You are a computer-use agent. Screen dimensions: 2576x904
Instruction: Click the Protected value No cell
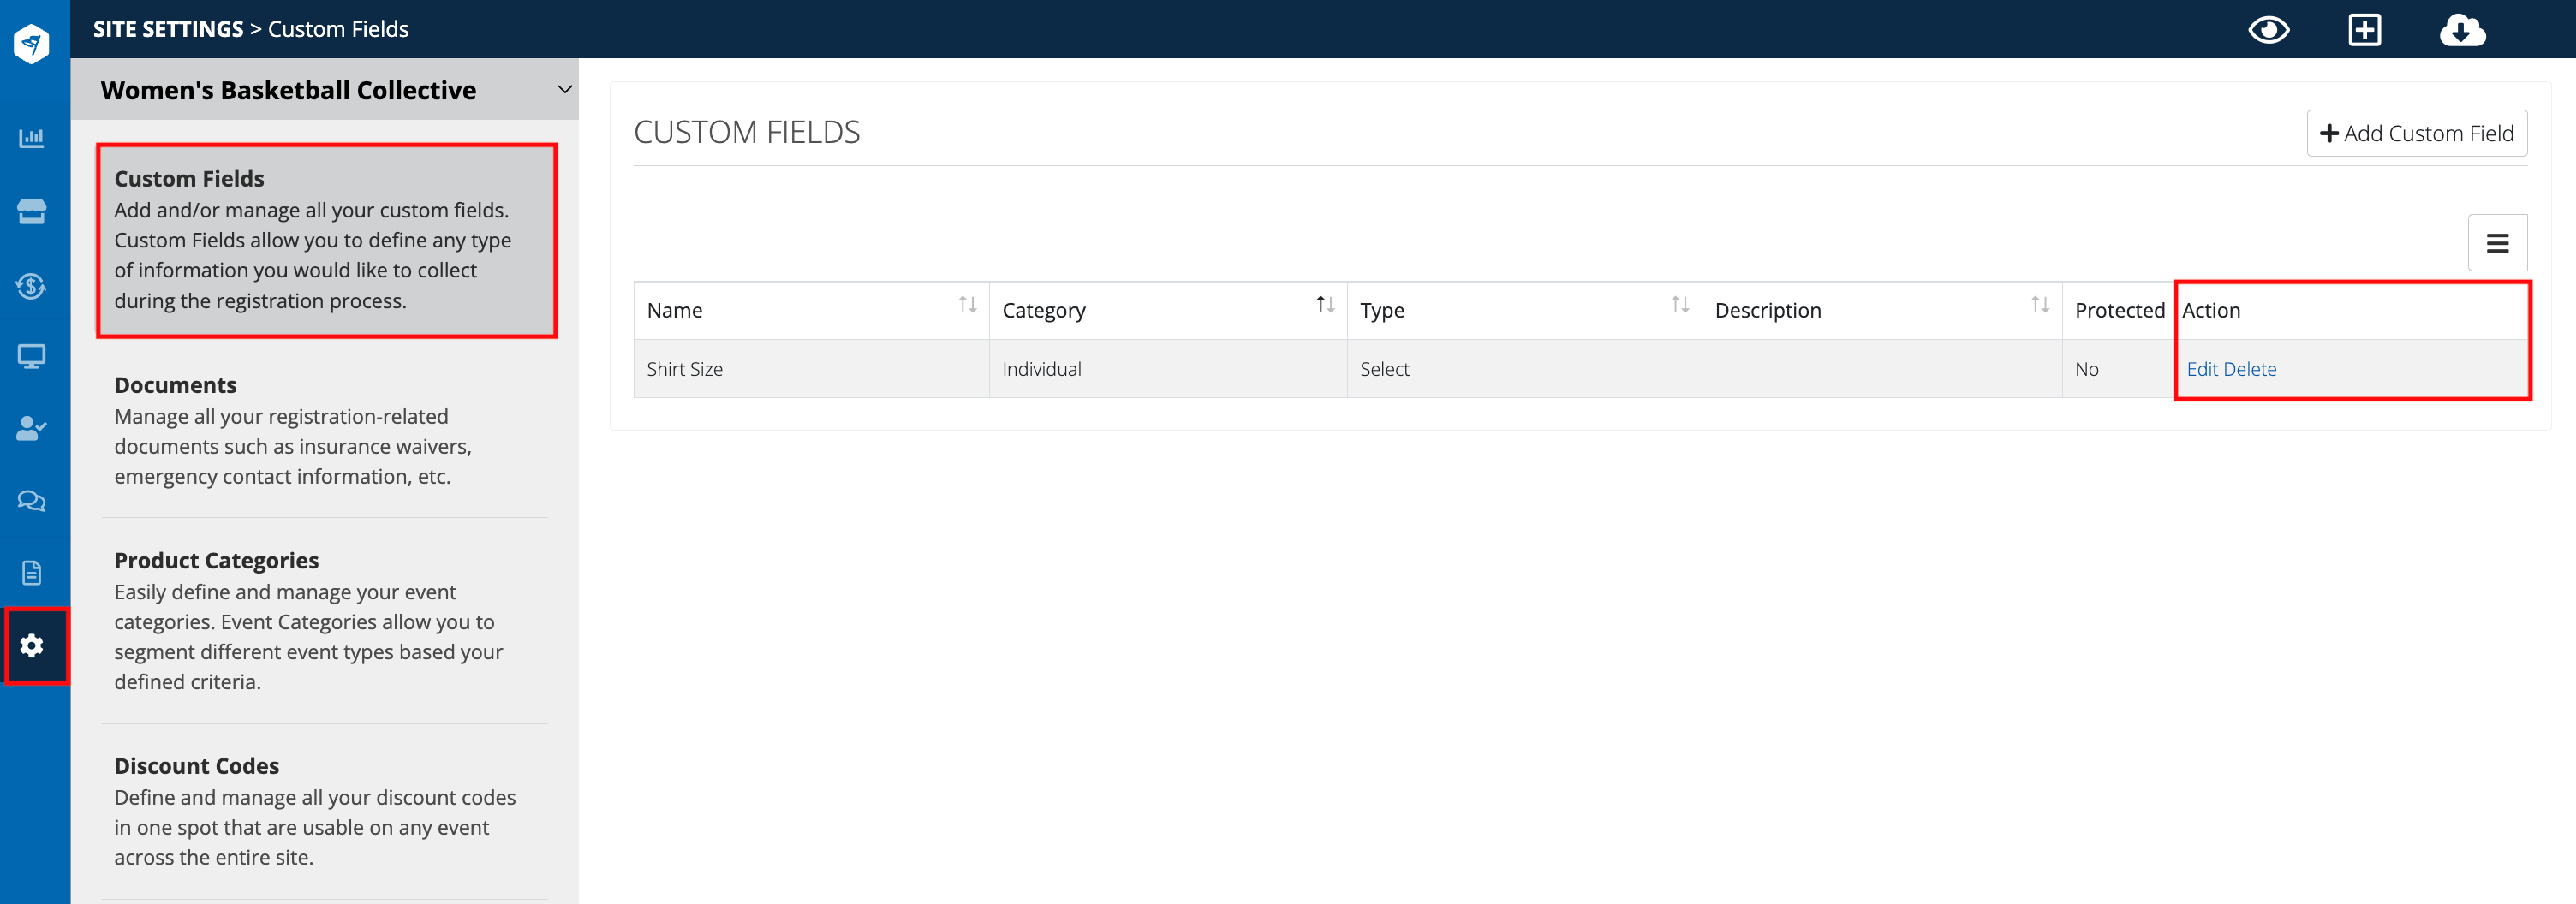click(2118, 369)
